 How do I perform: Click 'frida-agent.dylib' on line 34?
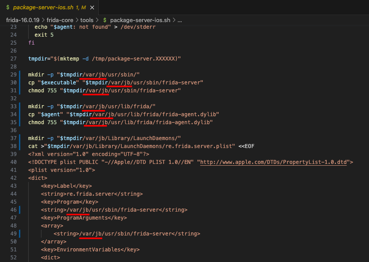(189, 114)
